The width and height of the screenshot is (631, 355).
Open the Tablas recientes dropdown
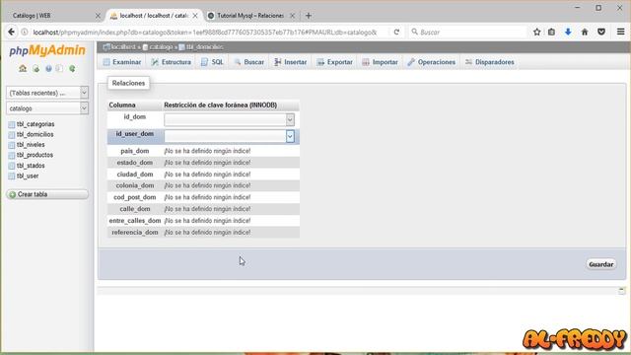[47, 93]
